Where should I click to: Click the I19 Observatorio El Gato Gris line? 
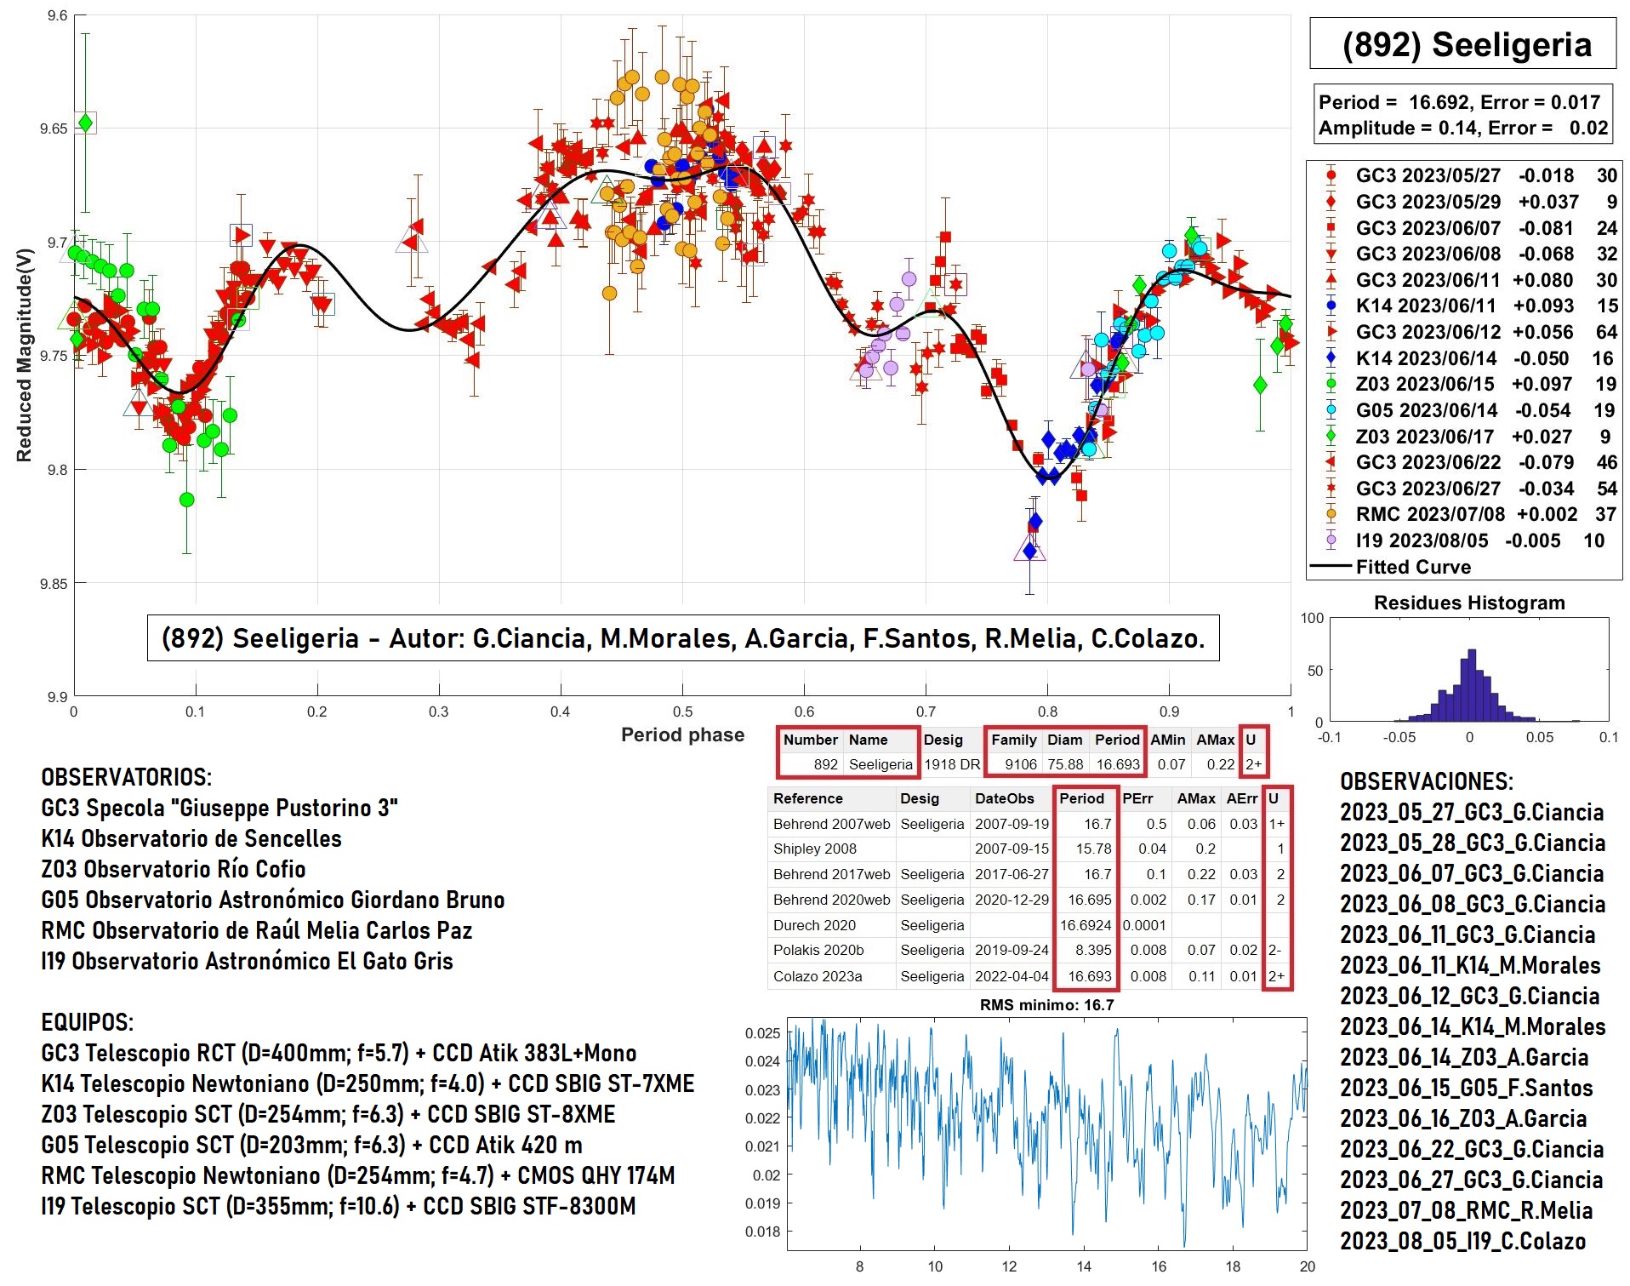(247, 961)
